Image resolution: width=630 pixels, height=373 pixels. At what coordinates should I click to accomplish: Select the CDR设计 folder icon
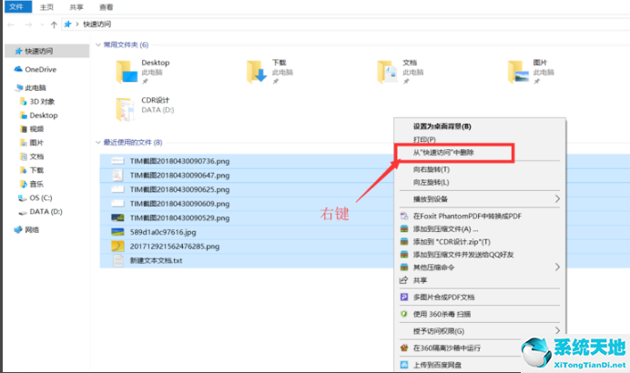click(125, 109)
